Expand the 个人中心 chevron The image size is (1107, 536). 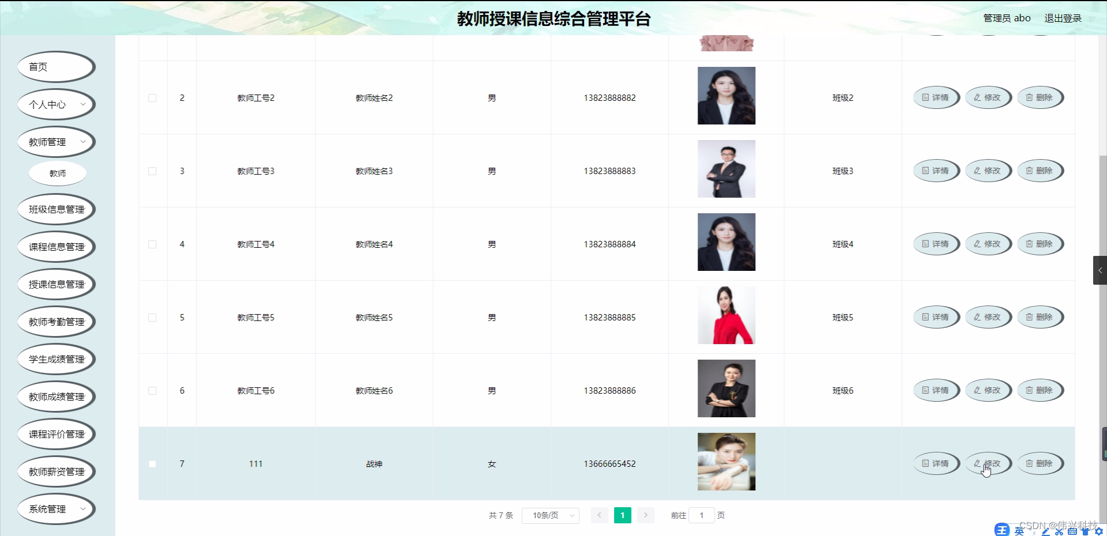click(82, 104)
